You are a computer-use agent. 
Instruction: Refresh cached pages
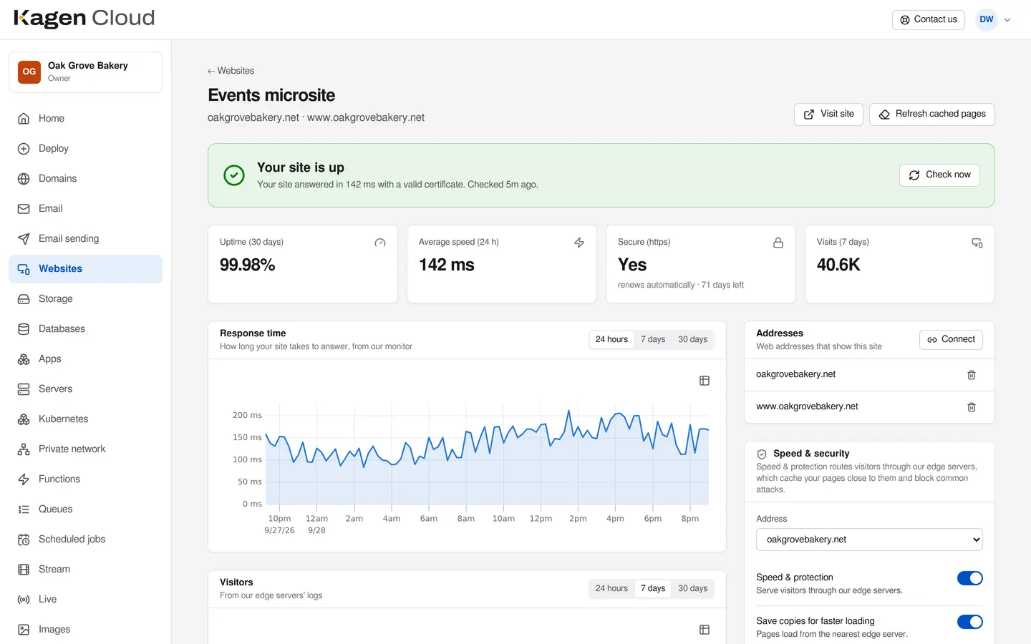point(932,114)
